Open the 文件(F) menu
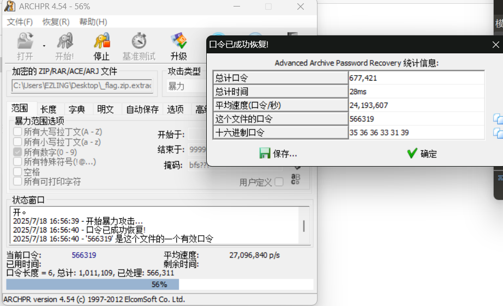Image resolution: width=503 pixels, height=306 pixels. 20,22
